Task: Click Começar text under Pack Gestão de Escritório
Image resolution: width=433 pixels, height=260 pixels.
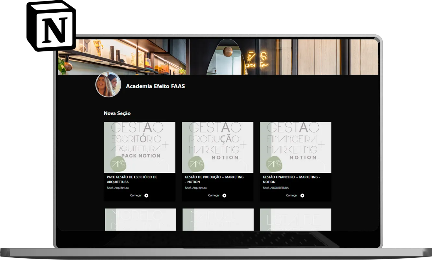Action: coord(136,195)
